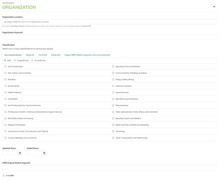Focus the CRM Original Market Segment field
This screenshot has height=181, width=219.
(110, 168)
